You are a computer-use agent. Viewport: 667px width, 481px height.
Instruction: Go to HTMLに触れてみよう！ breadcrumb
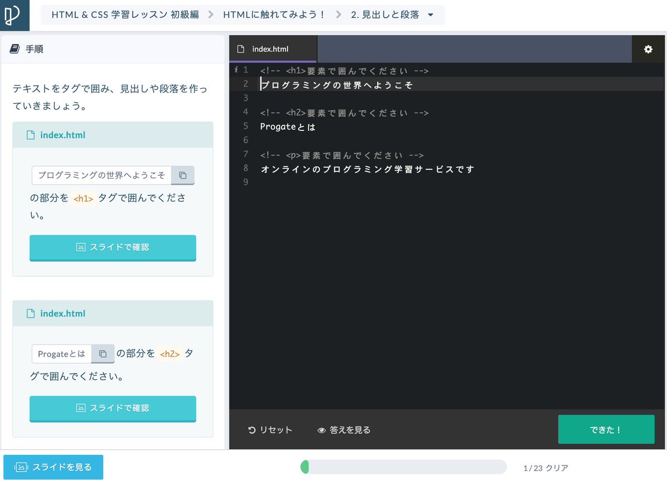[x=274, y=14]
